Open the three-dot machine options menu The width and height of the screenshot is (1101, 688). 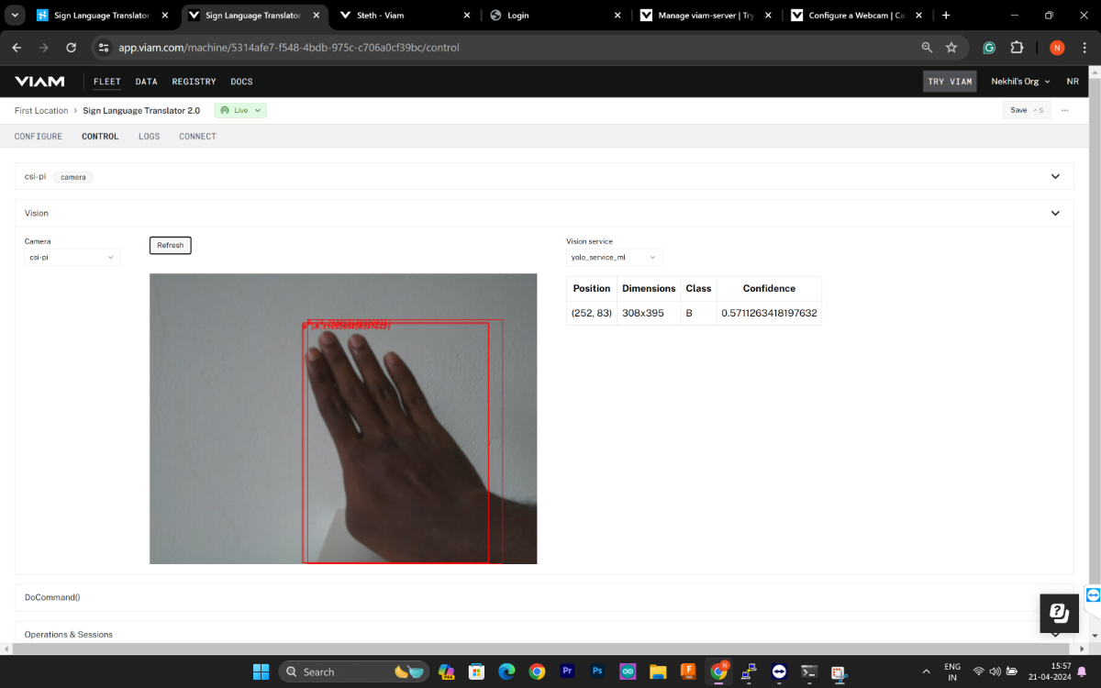click(1064, 110)
